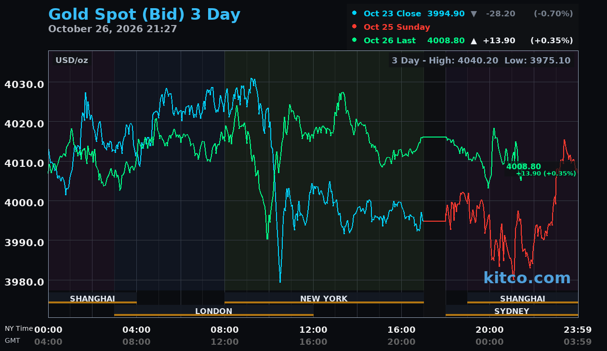This screenshot has width=607, height=351.
Task: Click the (+0.35%) value in legend
Action: 552,40
